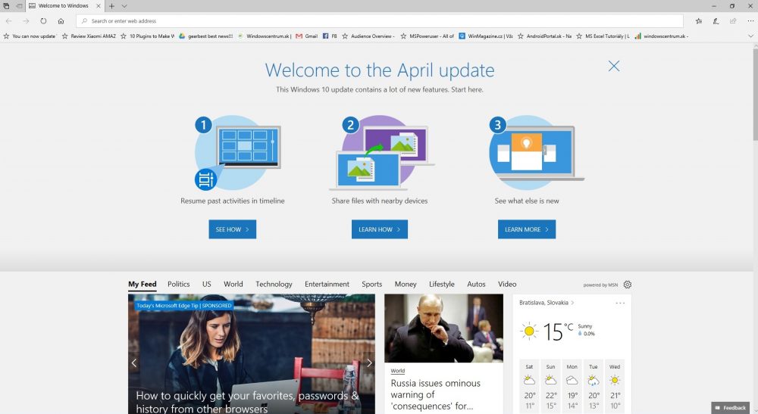Expand Bratislava, Slovakia weather location
758x414 pixels.
(547, 303)
